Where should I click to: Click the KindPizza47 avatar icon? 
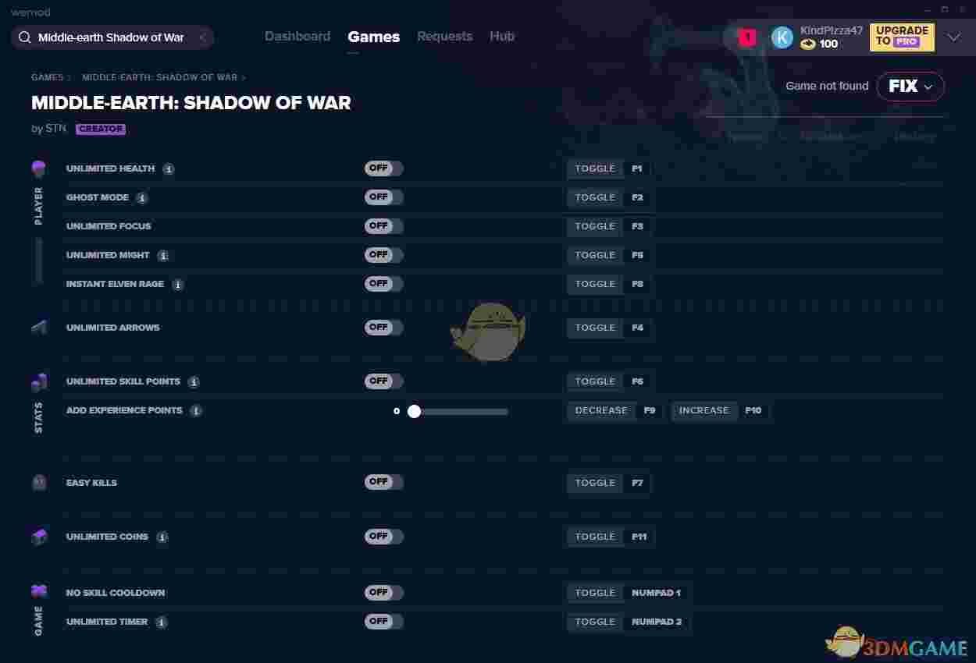[x=782, y=37]
